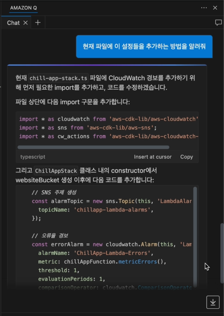Screen dimensions: 224x316
Task: Click the alarmName 'ChillApp-Lambda-Errors' line
Action: [x=96, y=253]
